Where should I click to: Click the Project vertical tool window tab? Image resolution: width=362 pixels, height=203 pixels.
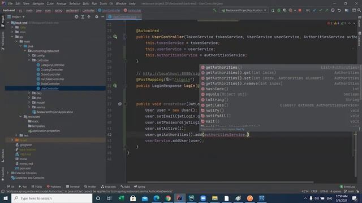point(2,21)
